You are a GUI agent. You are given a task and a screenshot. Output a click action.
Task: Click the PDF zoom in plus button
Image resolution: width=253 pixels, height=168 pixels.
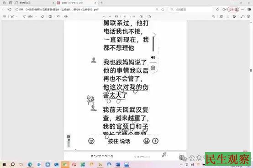pyautogui.click(x=110, y=16)
